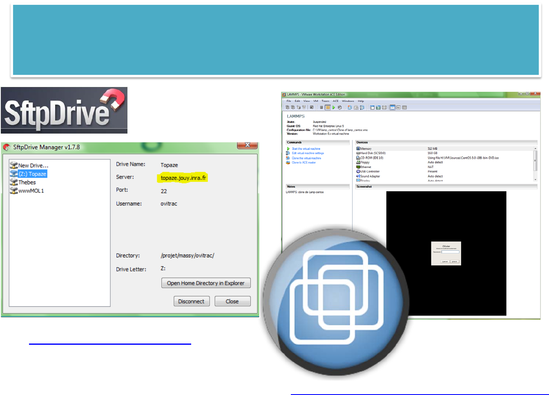Open the Windows menu in VMware
This screenshot has width=549, height=395.
coord(348,101)
